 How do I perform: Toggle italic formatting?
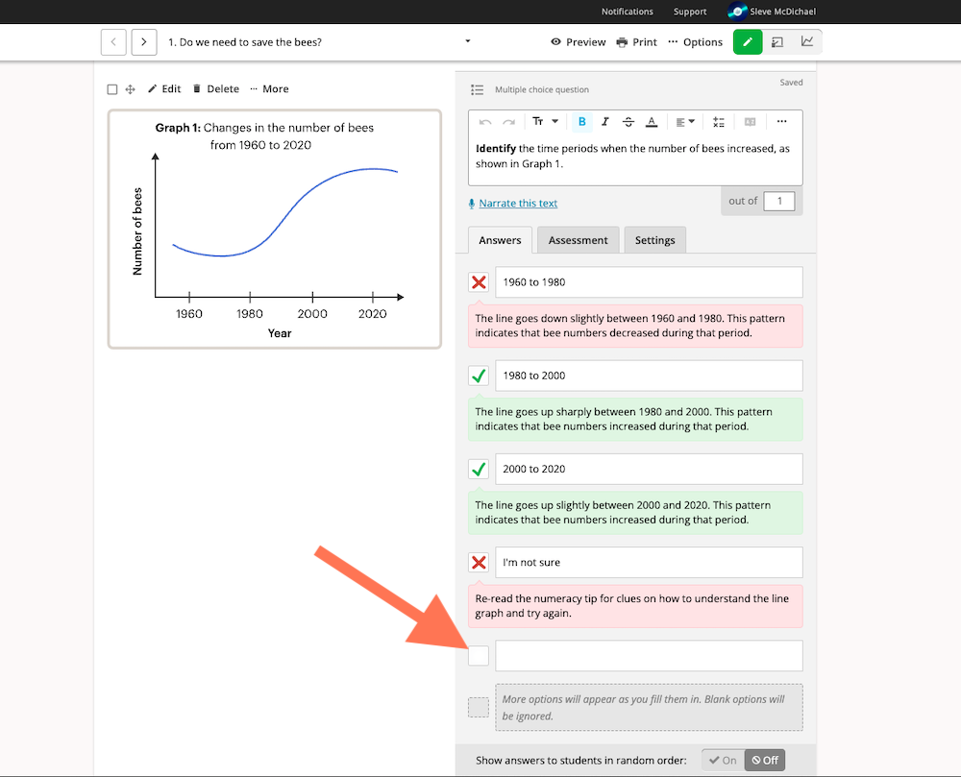604,122
